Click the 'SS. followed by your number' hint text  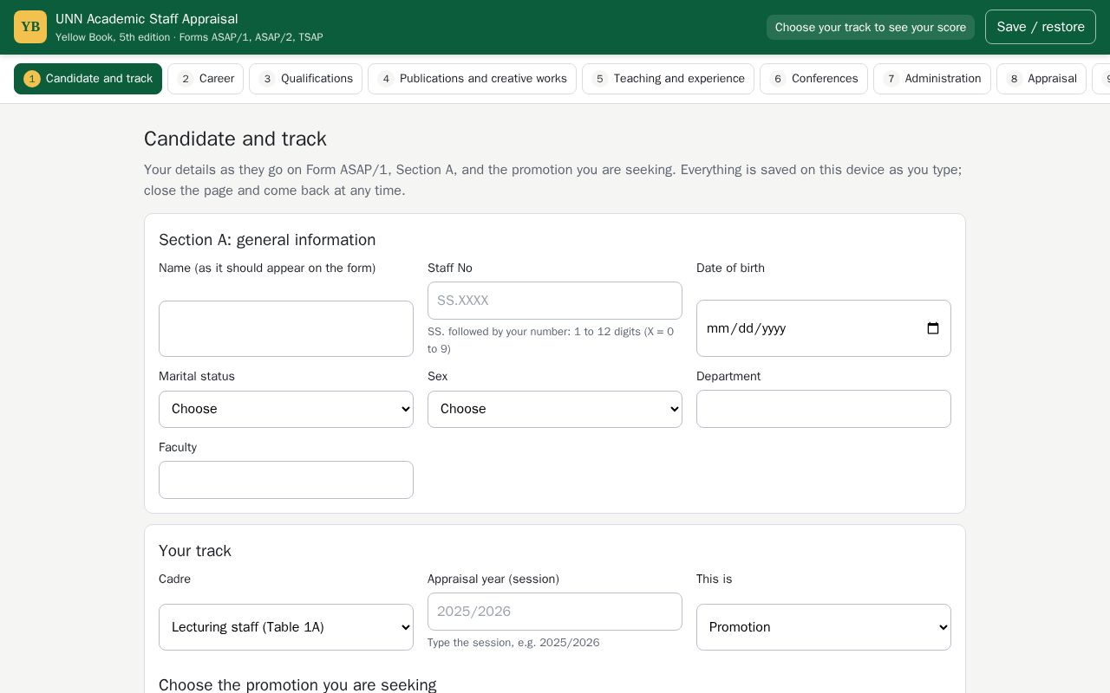point(551,340)
